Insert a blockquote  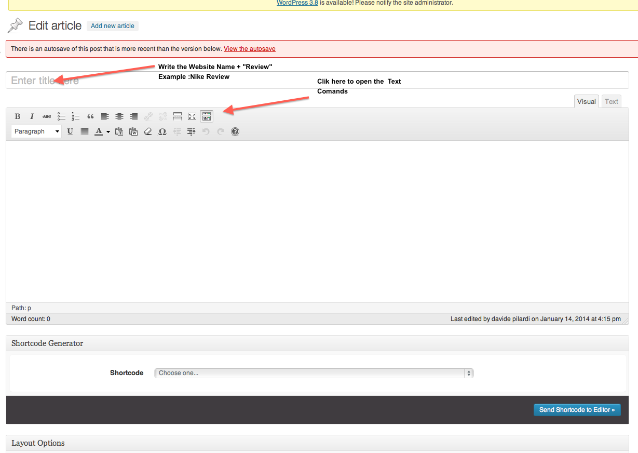pyautogui.click(x=90, y=116)
